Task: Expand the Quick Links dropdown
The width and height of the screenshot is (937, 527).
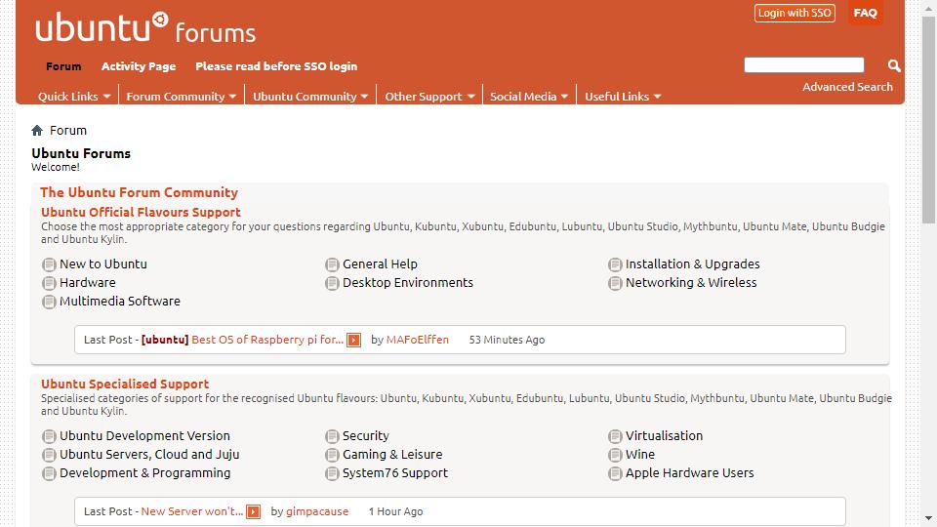Action: pyautogui.click(x=74, y=97)
